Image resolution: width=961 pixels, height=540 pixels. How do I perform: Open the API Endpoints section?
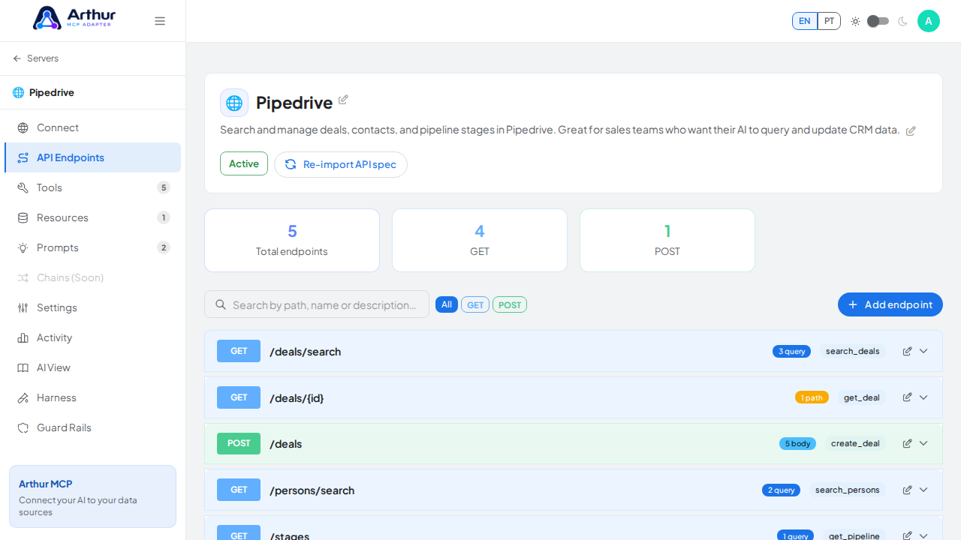92,157
